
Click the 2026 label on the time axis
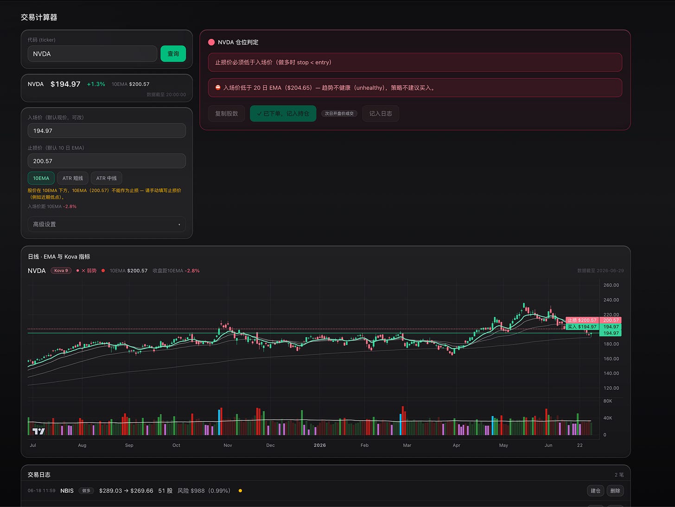click(x=319, y=445)
